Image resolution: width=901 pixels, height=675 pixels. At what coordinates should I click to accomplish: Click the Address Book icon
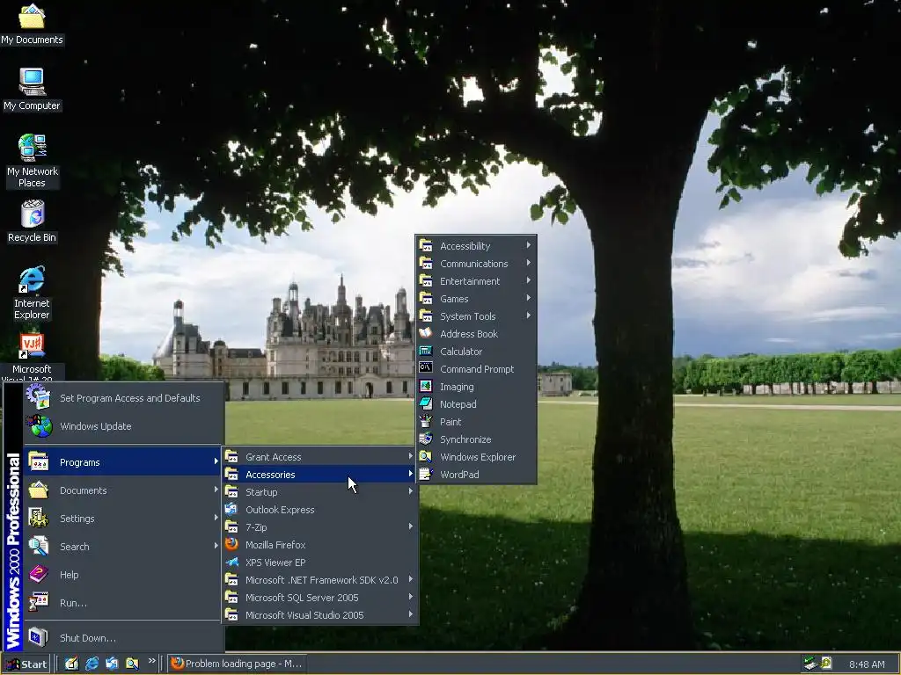click(x=426, y=333)
